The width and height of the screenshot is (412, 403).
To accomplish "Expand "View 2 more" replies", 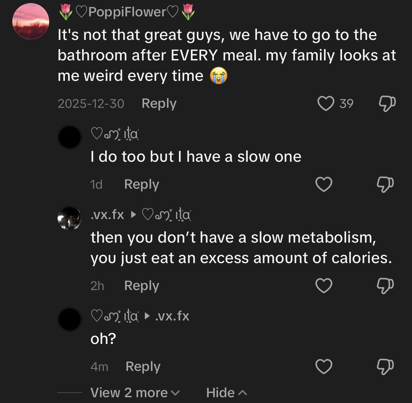I will (x=135, y=393).
